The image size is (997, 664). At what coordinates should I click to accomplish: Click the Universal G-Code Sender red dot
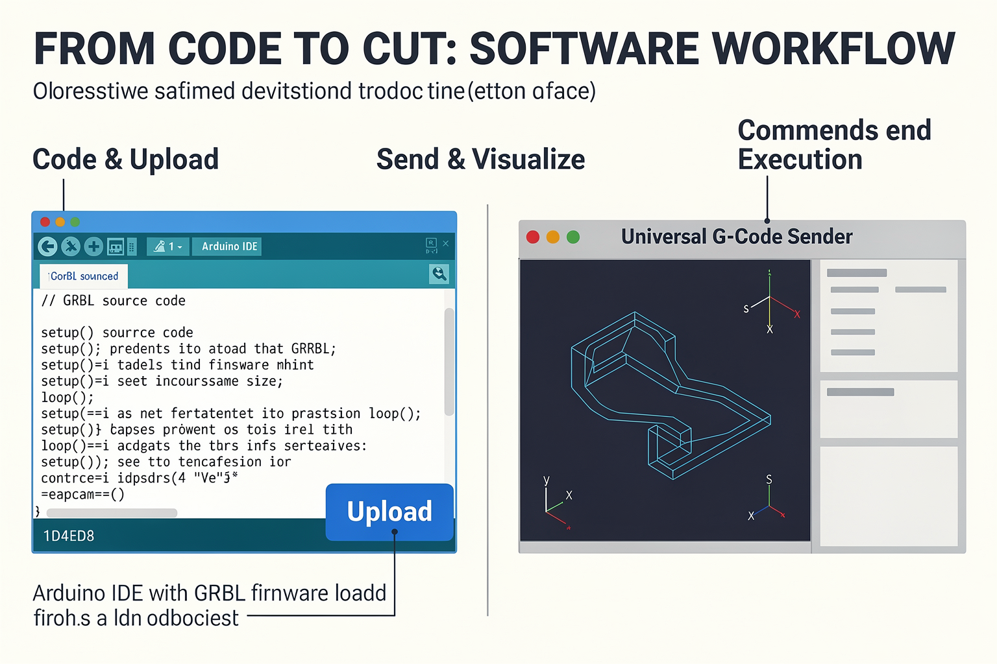click(533, 237)
